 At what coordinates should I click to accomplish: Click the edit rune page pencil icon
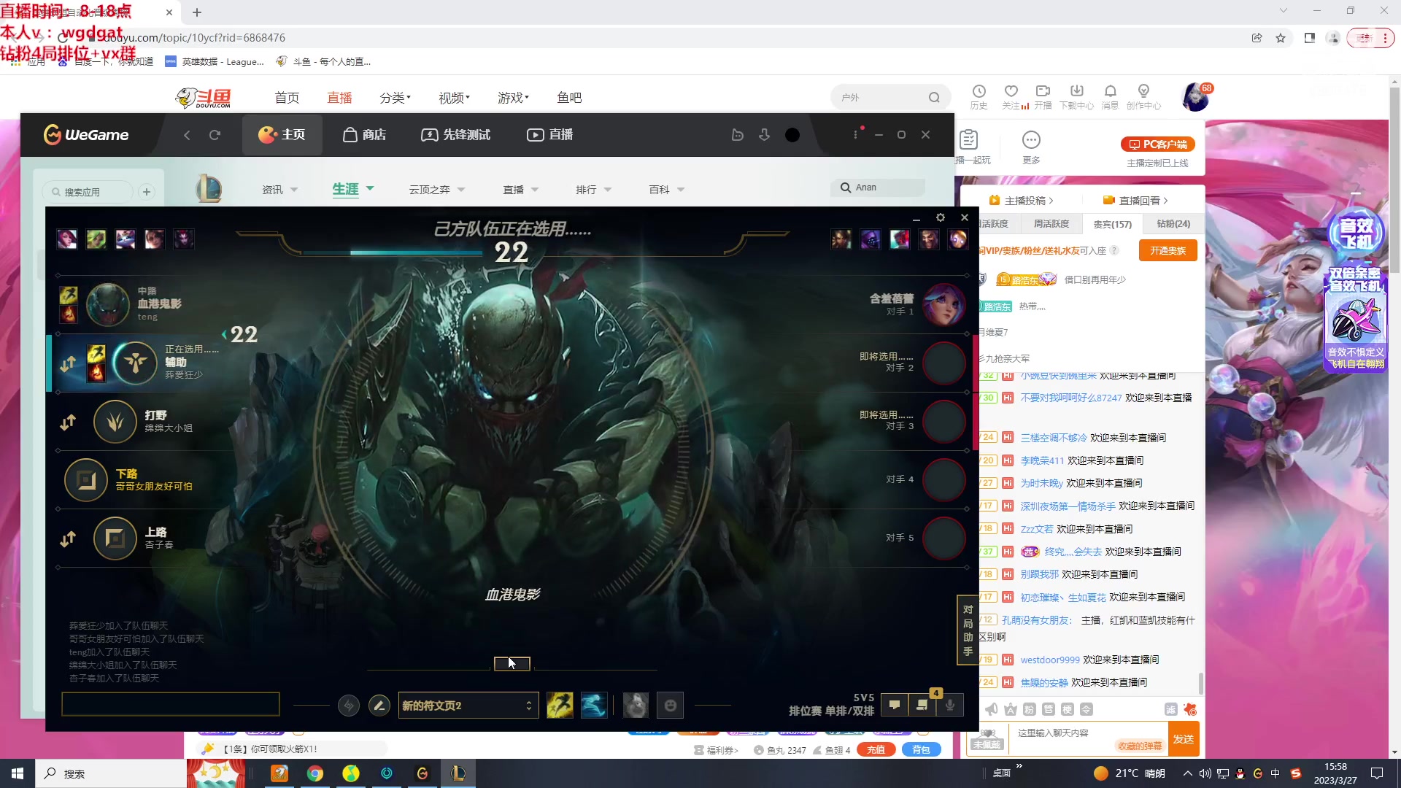click(x=379, y=706)
